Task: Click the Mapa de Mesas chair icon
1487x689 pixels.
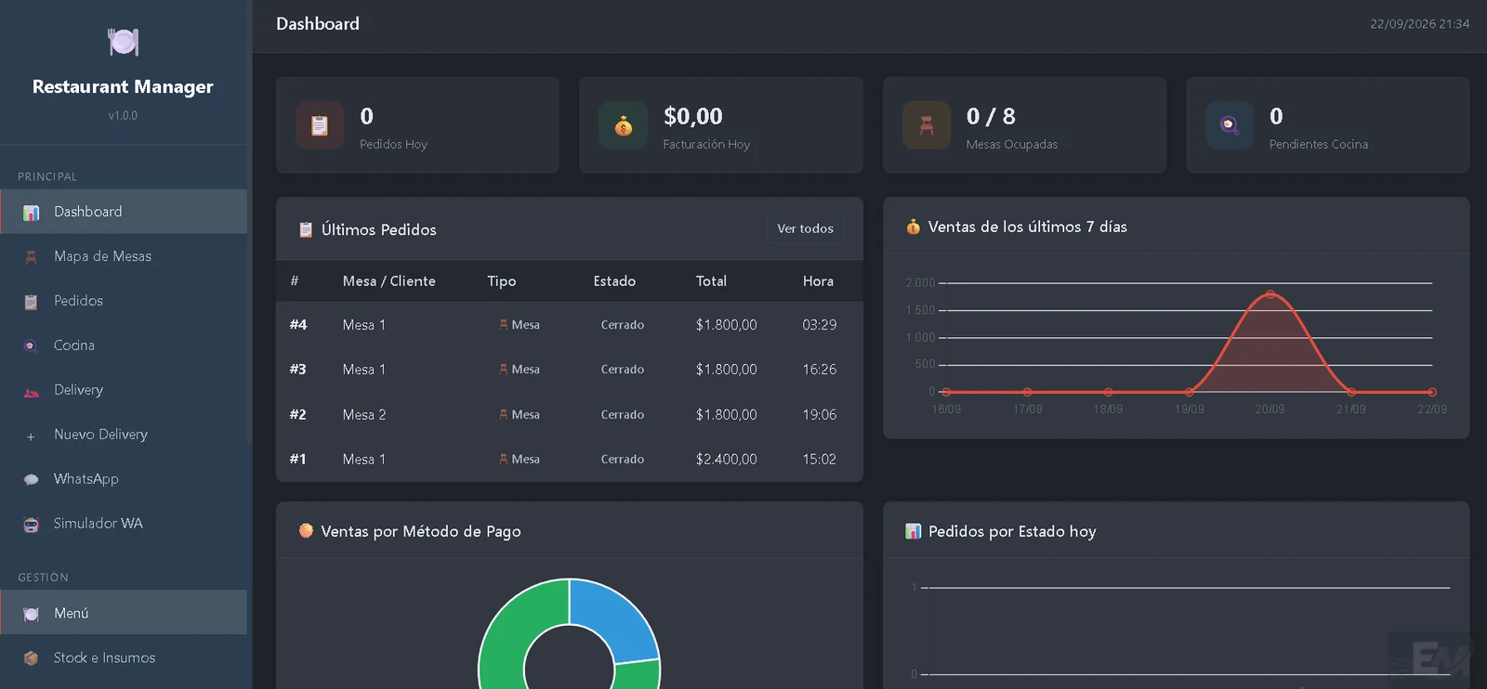Action: coord(31,257)
